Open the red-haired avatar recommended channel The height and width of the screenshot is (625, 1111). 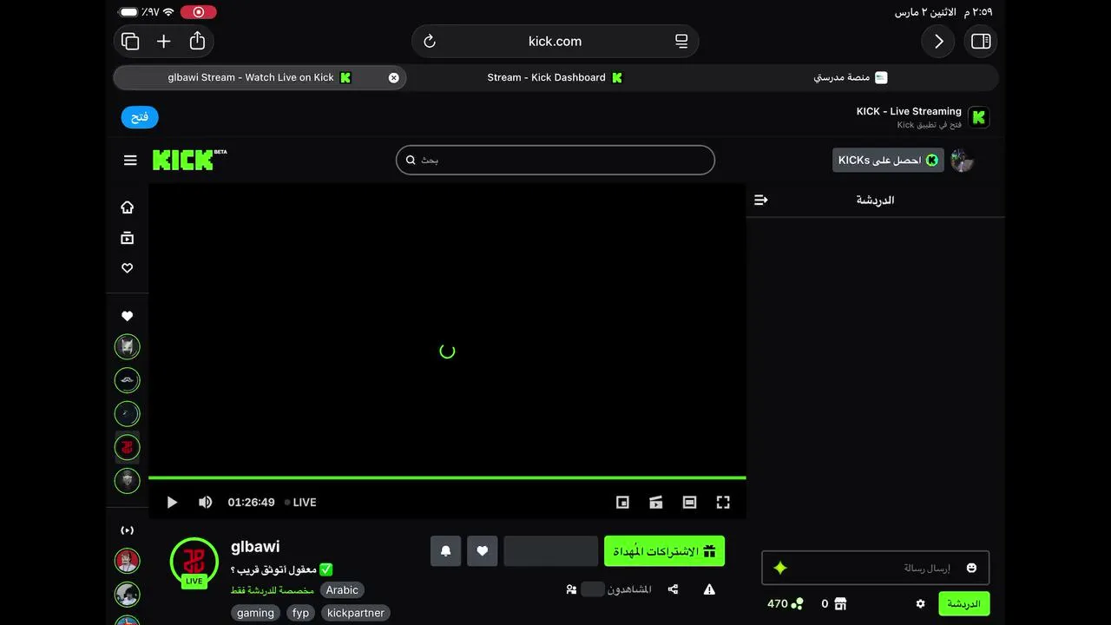128,561
